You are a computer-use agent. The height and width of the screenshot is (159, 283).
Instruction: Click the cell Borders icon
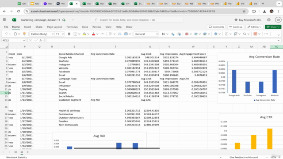76,34
